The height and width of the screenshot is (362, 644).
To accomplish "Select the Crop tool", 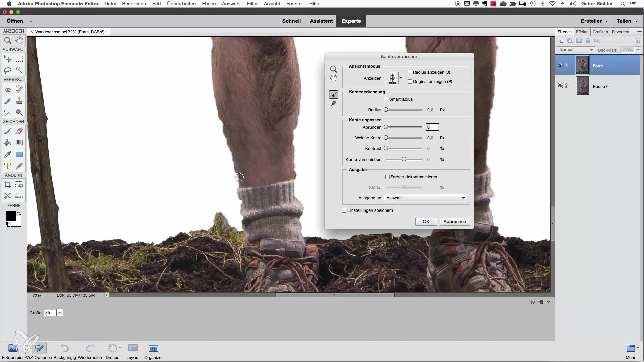I will (x=7, y=185).
